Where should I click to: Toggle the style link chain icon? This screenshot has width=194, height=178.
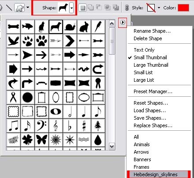click(x=127, y=8)
